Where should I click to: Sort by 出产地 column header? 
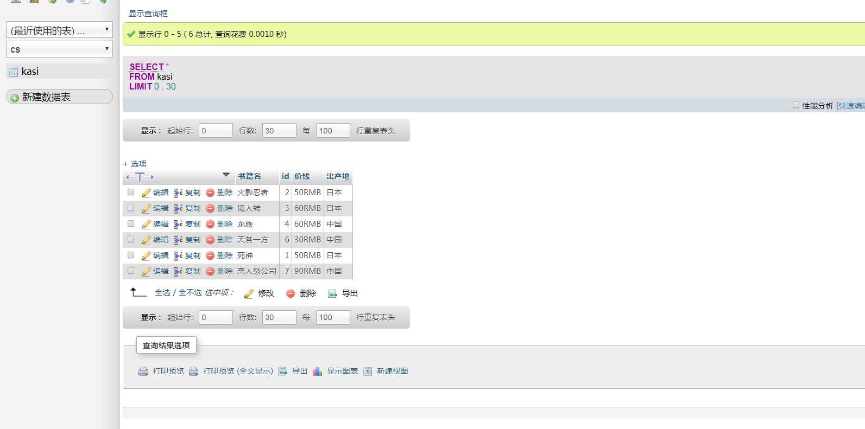(338, 176)
